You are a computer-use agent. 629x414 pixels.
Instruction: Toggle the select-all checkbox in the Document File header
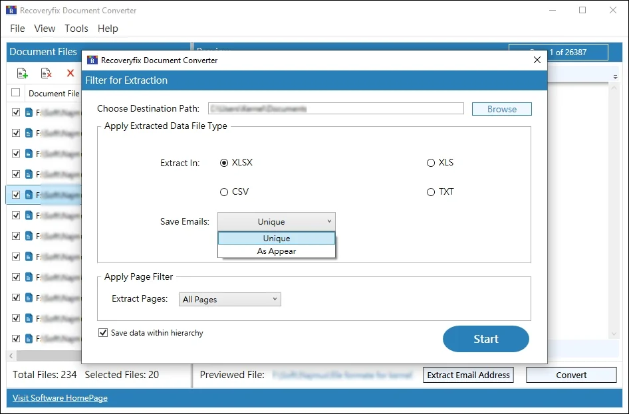coord(16,92)
